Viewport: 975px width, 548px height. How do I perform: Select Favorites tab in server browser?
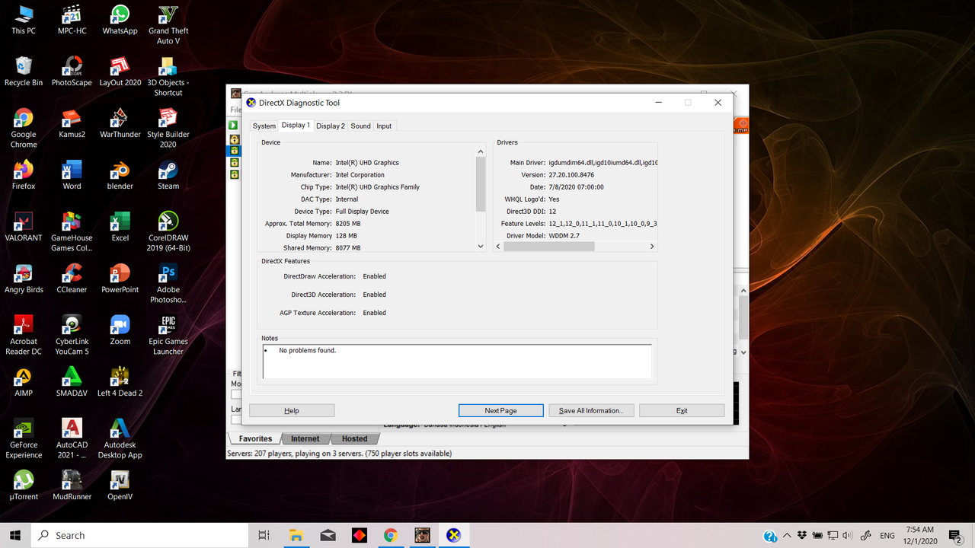click(255, 438)
